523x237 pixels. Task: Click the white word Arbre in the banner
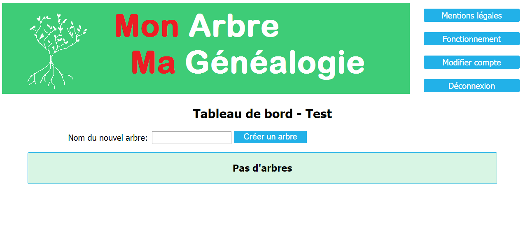tap(234, 26)
